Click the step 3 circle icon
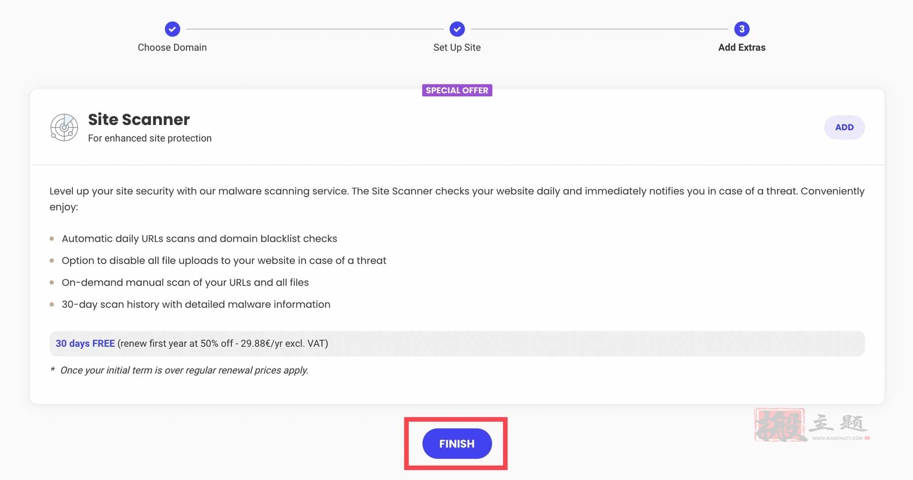Image resolution: width=913 pixels, height=480 pixels. (742, 29)
